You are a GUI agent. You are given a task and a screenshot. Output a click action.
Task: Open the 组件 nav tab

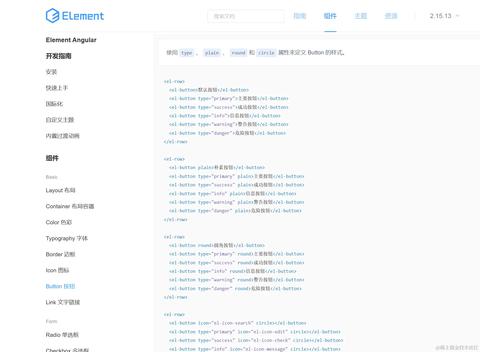tap(330, 16)
